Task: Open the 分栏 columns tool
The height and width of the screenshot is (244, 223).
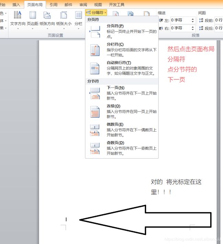Action: (x=78, y=20)
